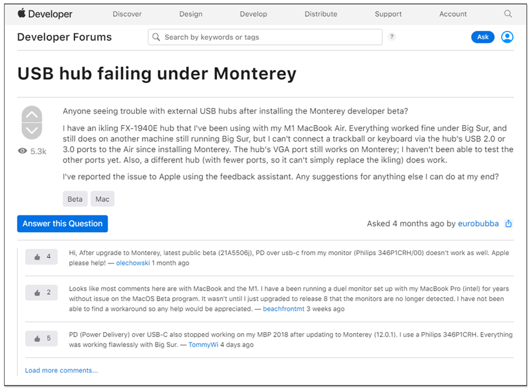531x390 pixels.
Task: Like beachfrontmt's comment with thumbs up
Action: click(41, 292)
